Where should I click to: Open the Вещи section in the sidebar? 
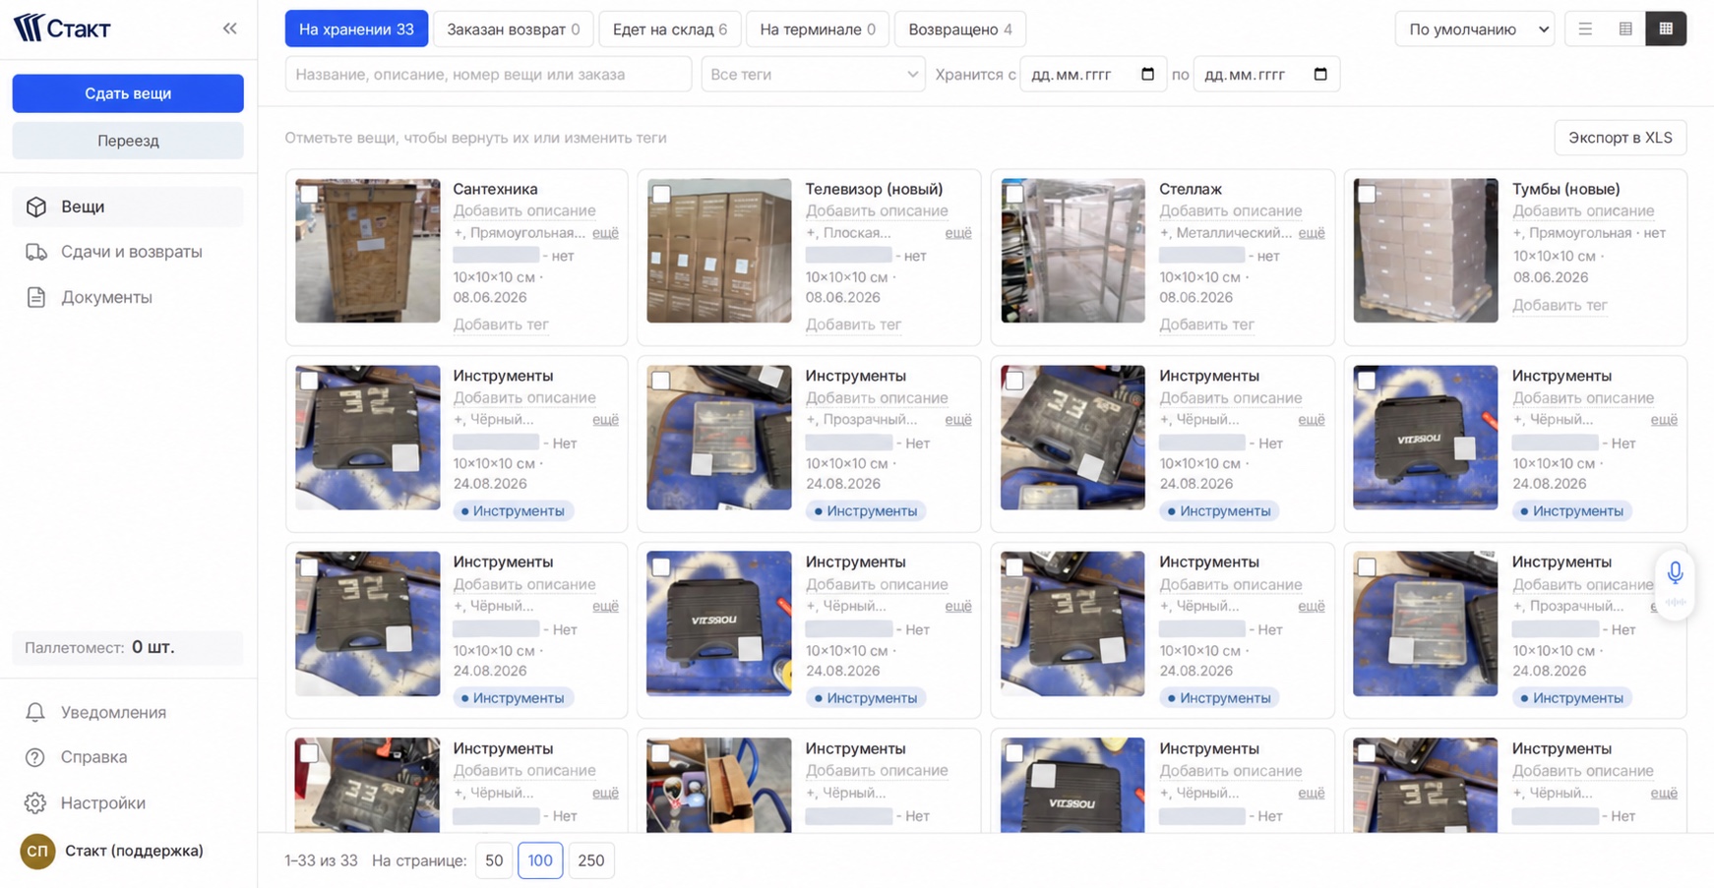pos(128,207)
